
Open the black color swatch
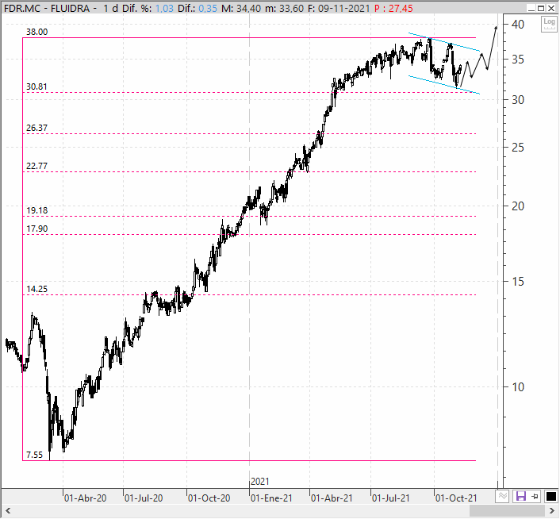tap(550, 496)
